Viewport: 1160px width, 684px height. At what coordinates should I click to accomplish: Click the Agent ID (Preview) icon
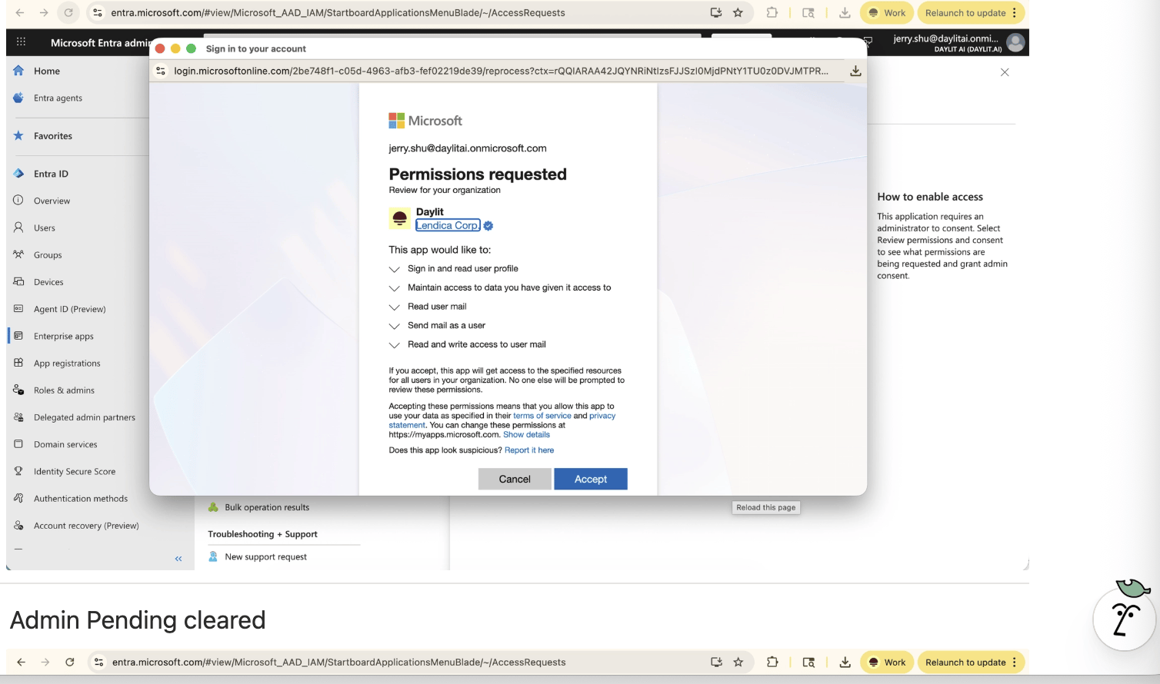point(18,308)
